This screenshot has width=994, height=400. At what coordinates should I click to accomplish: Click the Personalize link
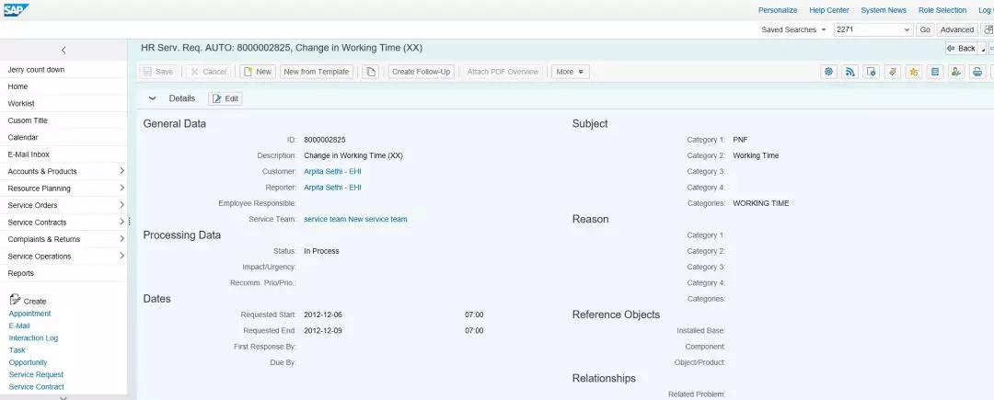[778, 10]
